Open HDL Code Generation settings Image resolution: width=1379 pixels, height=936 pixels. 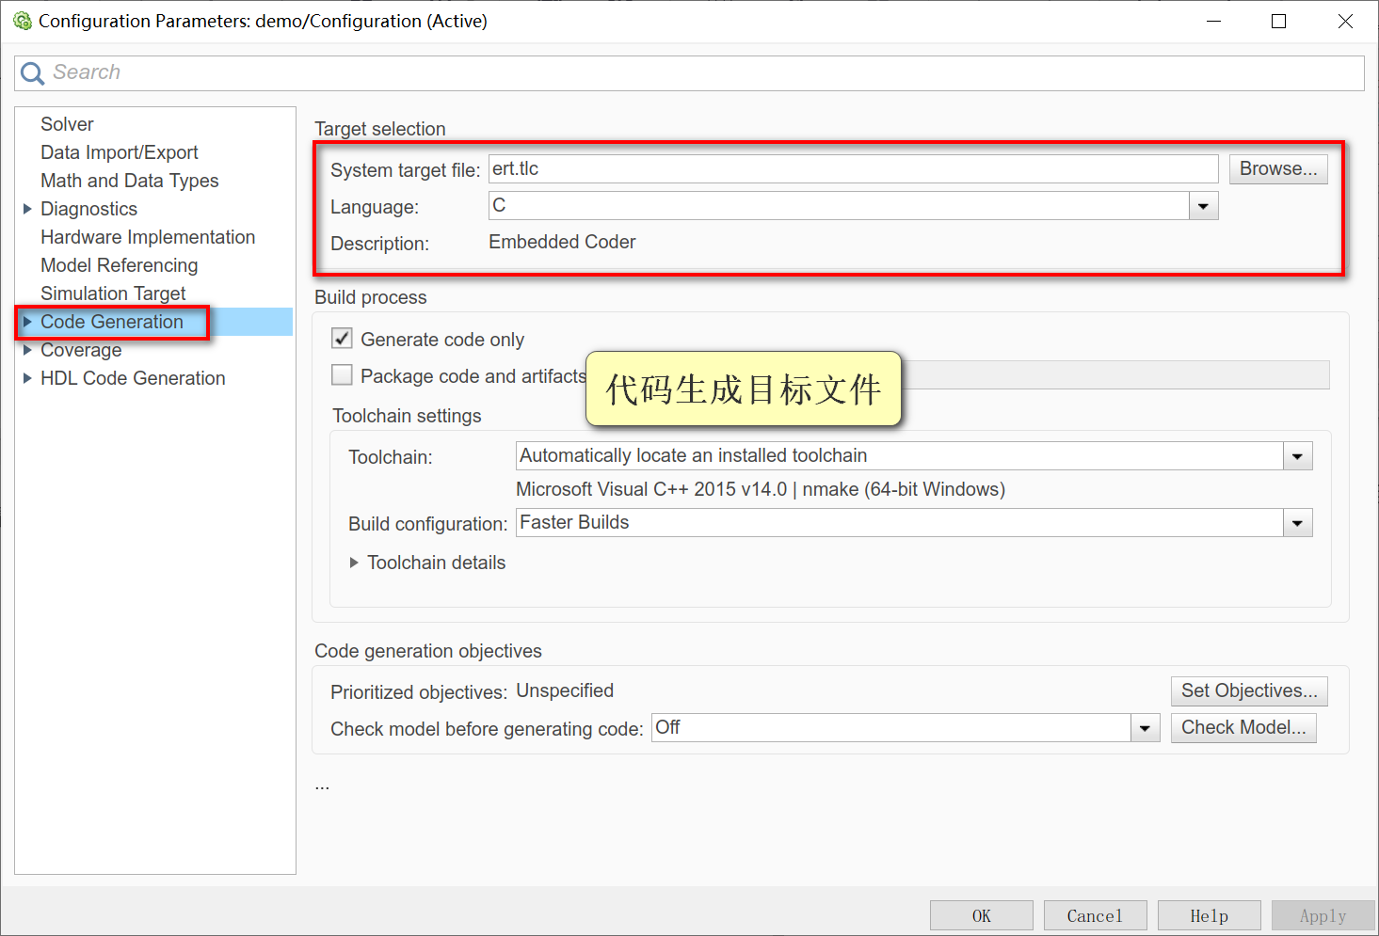pos(133,378)
